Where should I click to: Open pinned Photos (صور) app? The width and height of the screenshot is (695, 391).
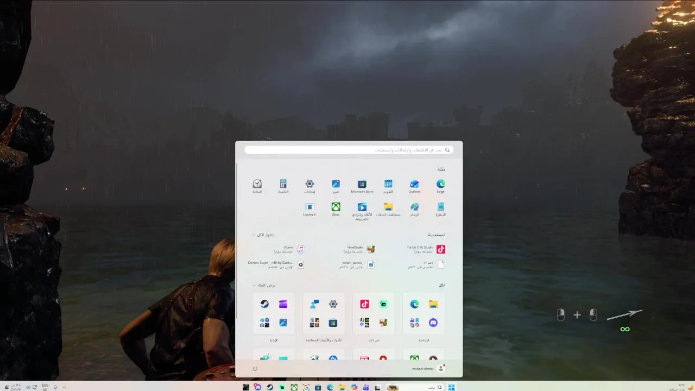click(336, 186)
